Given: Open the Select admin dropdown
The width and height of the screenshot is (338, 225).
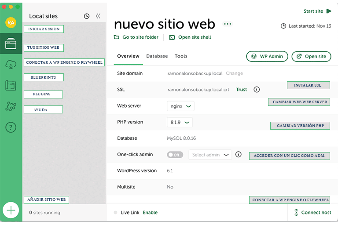Looking at the screenshot, I should point(210,155).
